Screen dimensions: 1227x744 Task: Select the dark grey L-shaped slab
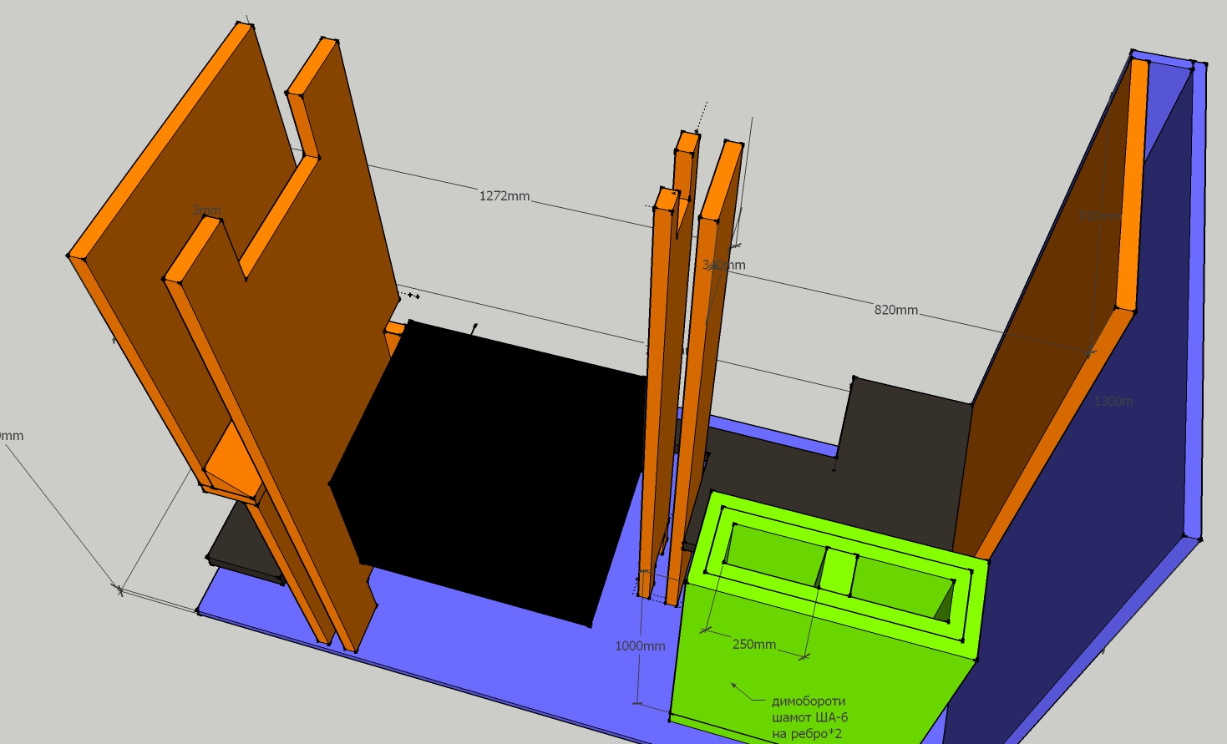[x=902, y=451]
